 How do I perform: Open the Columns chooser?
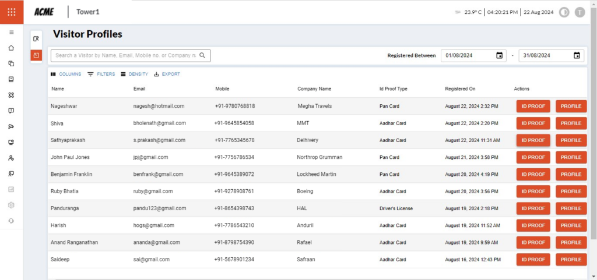tap(66, 74)
